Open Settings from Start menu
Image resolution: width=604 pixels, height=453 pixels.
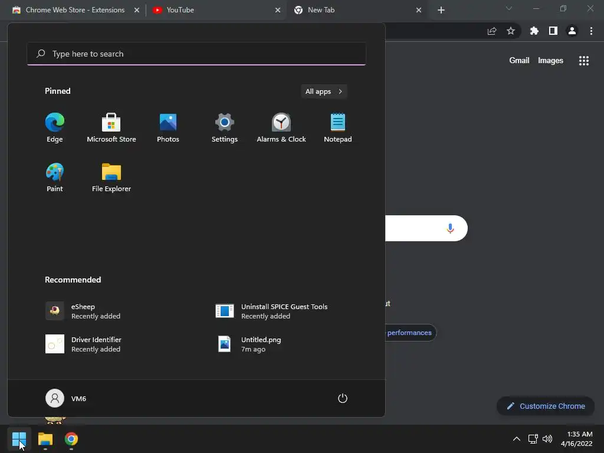click(x=225, y=128)
